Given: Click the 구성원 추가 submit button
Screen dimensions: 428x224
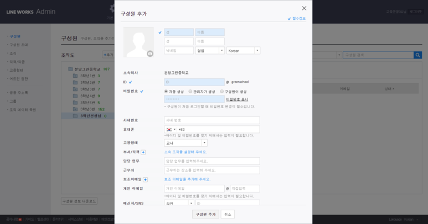Looking at the screenshot, I should click(205, 214).
